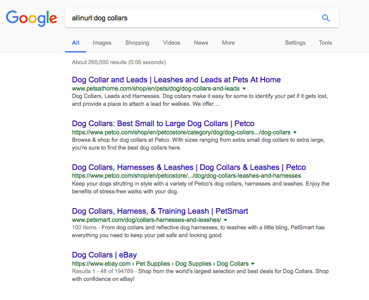Switch to the Videos tab

(171, 43)
